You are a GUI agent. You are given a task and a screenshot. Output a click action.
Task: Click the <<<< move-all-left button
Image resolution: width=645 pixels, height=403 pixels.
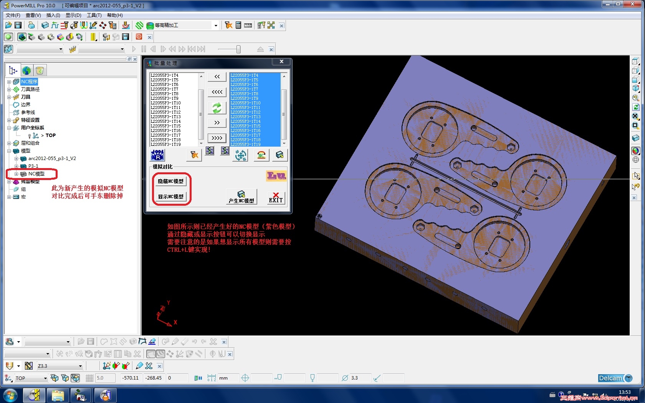(x=217, y=92)
